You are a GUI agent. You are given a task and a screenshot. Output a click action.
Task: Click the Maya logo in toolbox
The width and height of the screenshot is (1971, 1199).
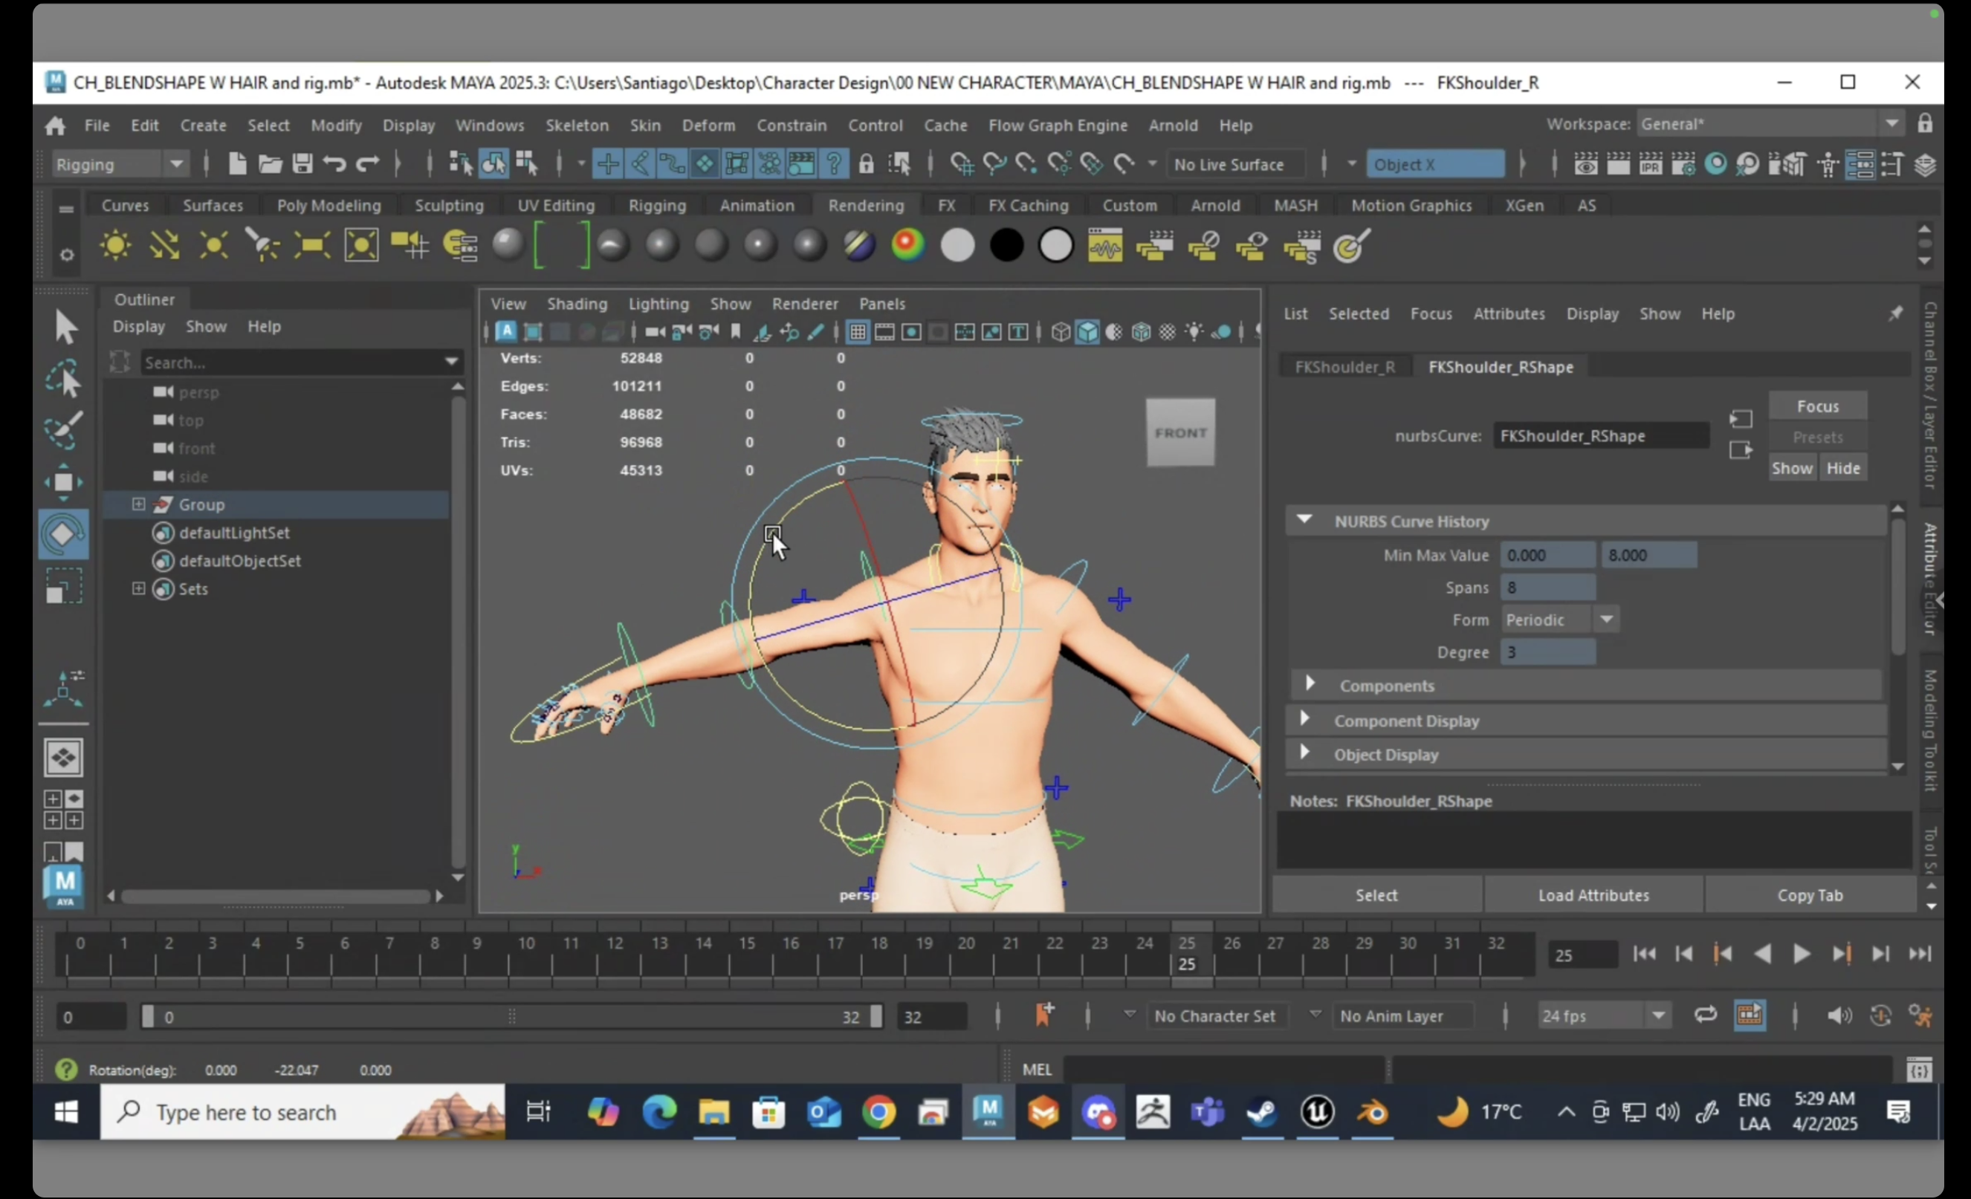64,886
